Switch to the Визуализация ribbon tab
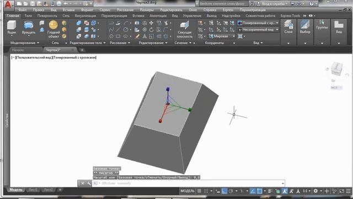353x199 pixels. [x=85, y=16]
